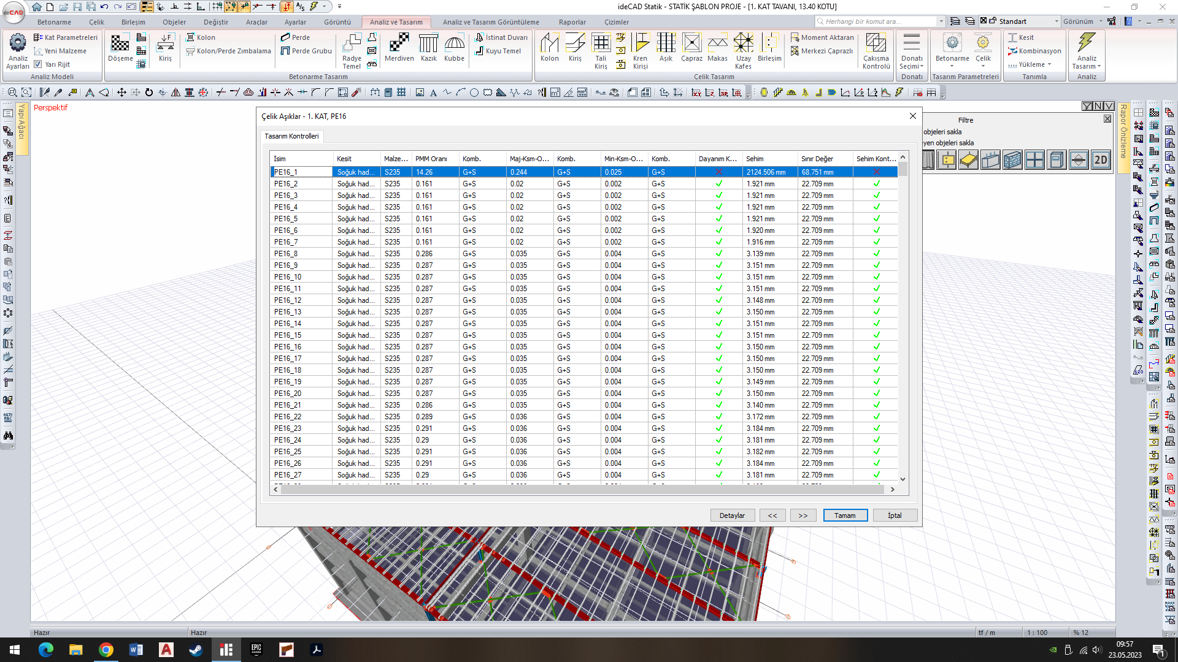Open Analiz Ayarları gear icon
The height and width of the screenshot is (662, 1178).
tap(18, 50)
